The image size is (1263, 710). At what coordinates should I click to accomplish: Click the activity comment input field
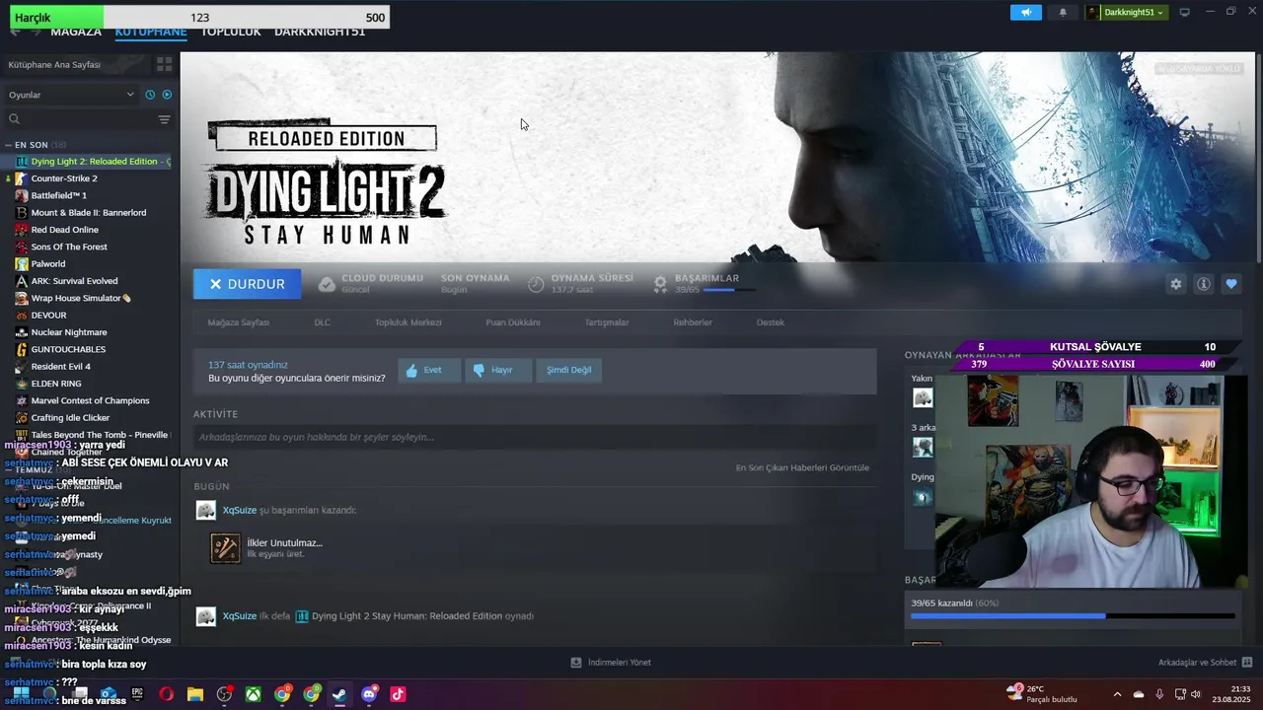click(x=535, y=437)
